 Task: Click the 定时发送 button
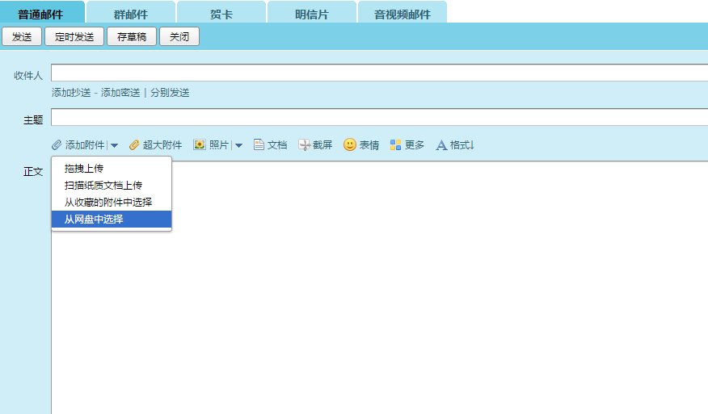pyautogui.click(x=74, y=36)
